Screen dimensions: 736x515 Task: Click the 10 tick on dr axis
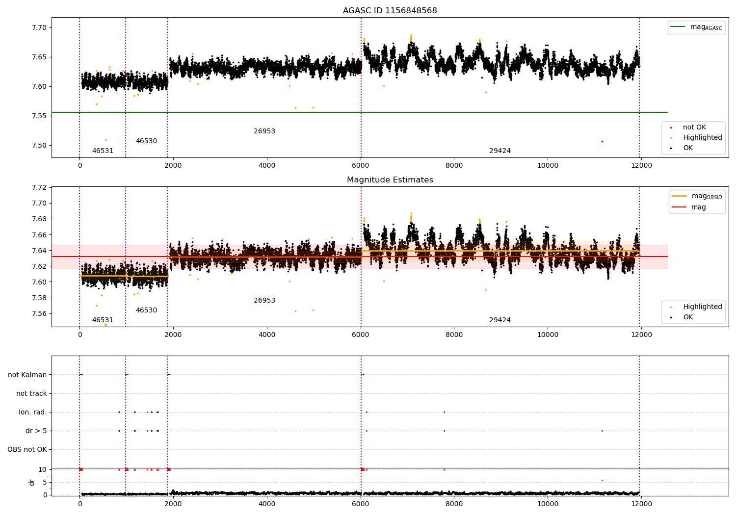43,470
